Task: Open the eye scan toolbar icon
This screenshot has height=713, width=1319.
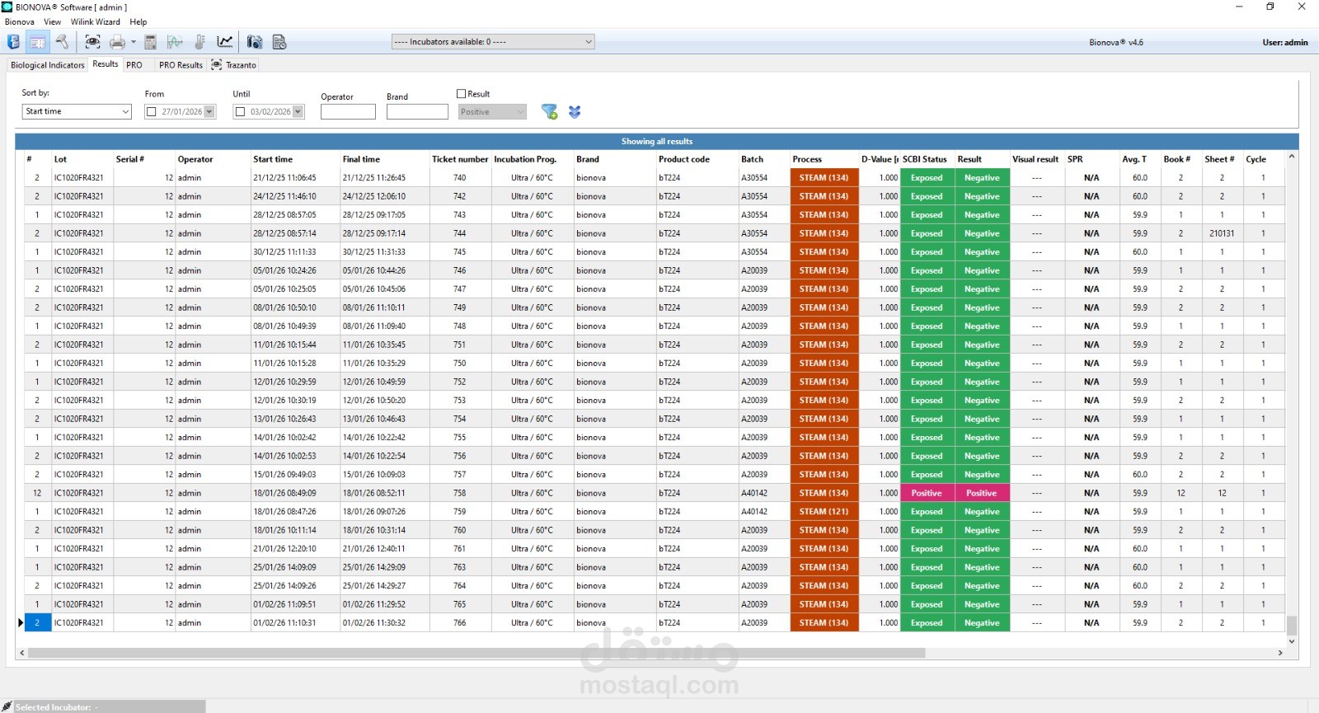Action: (92, 42)
